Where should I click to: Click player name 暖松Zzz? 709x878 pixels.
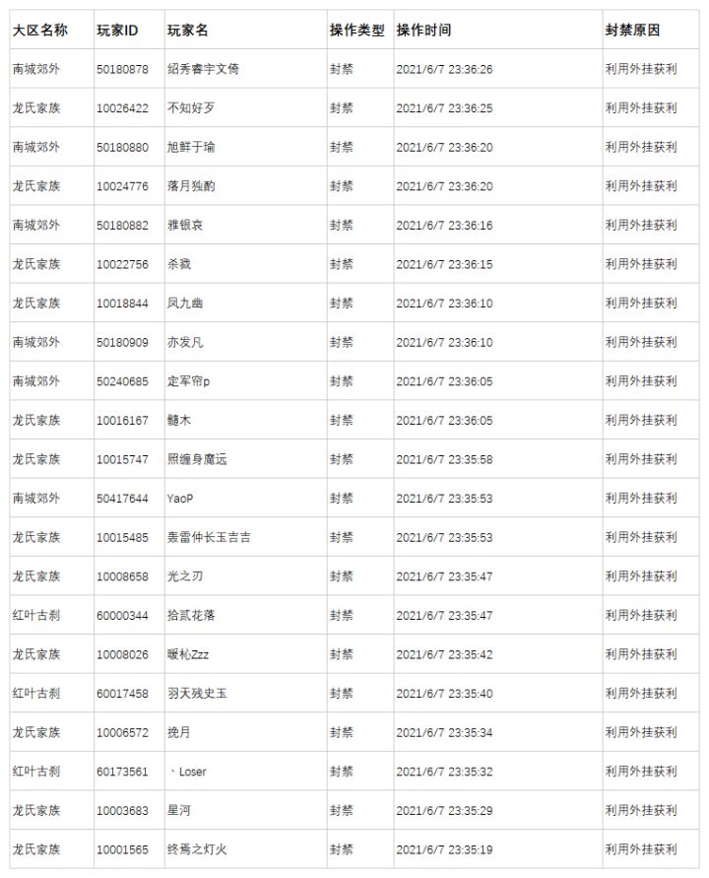click(187, 654)
